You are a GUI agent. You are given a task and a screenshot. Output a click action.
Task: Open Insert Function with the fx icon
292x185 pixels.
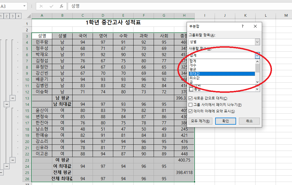(61, 6)
